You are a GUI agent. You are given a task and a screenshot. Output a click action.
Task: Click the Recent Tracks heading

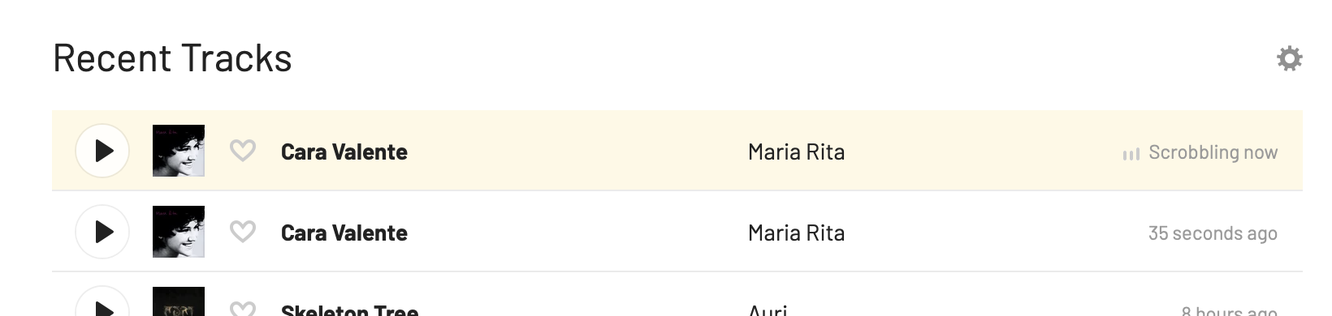click(172, 58)
